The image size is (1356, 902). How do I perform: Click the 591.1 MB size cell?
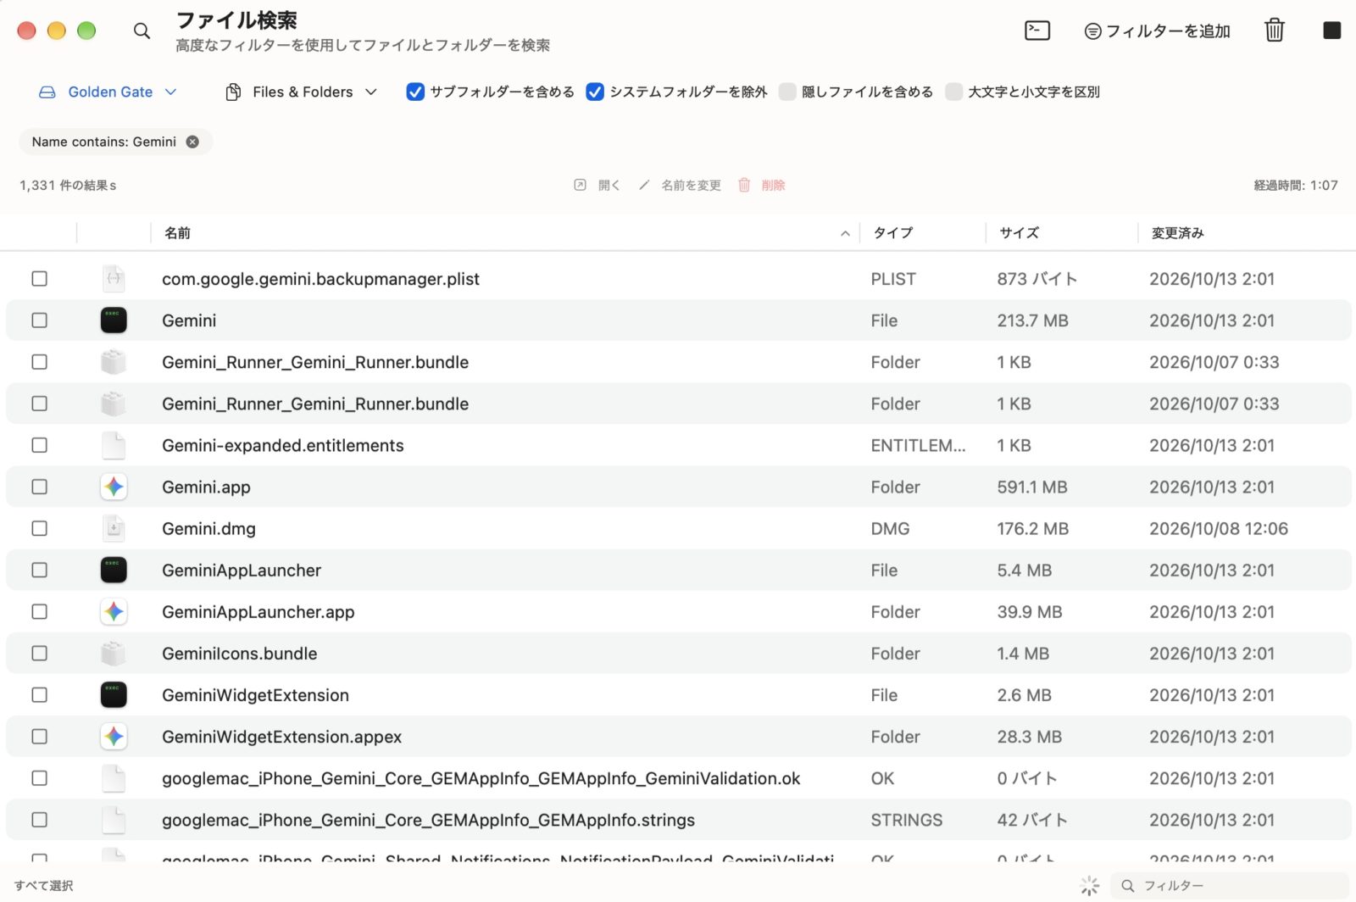coord(1032,487)
